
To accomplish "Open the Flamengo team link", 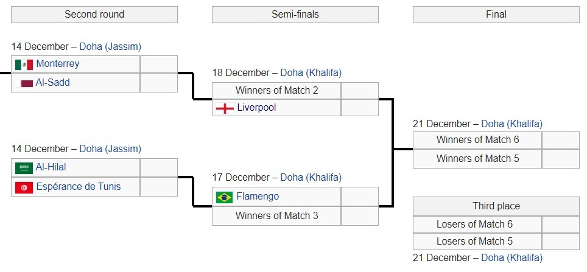I will pyautogui.click(x=258, y=197).
